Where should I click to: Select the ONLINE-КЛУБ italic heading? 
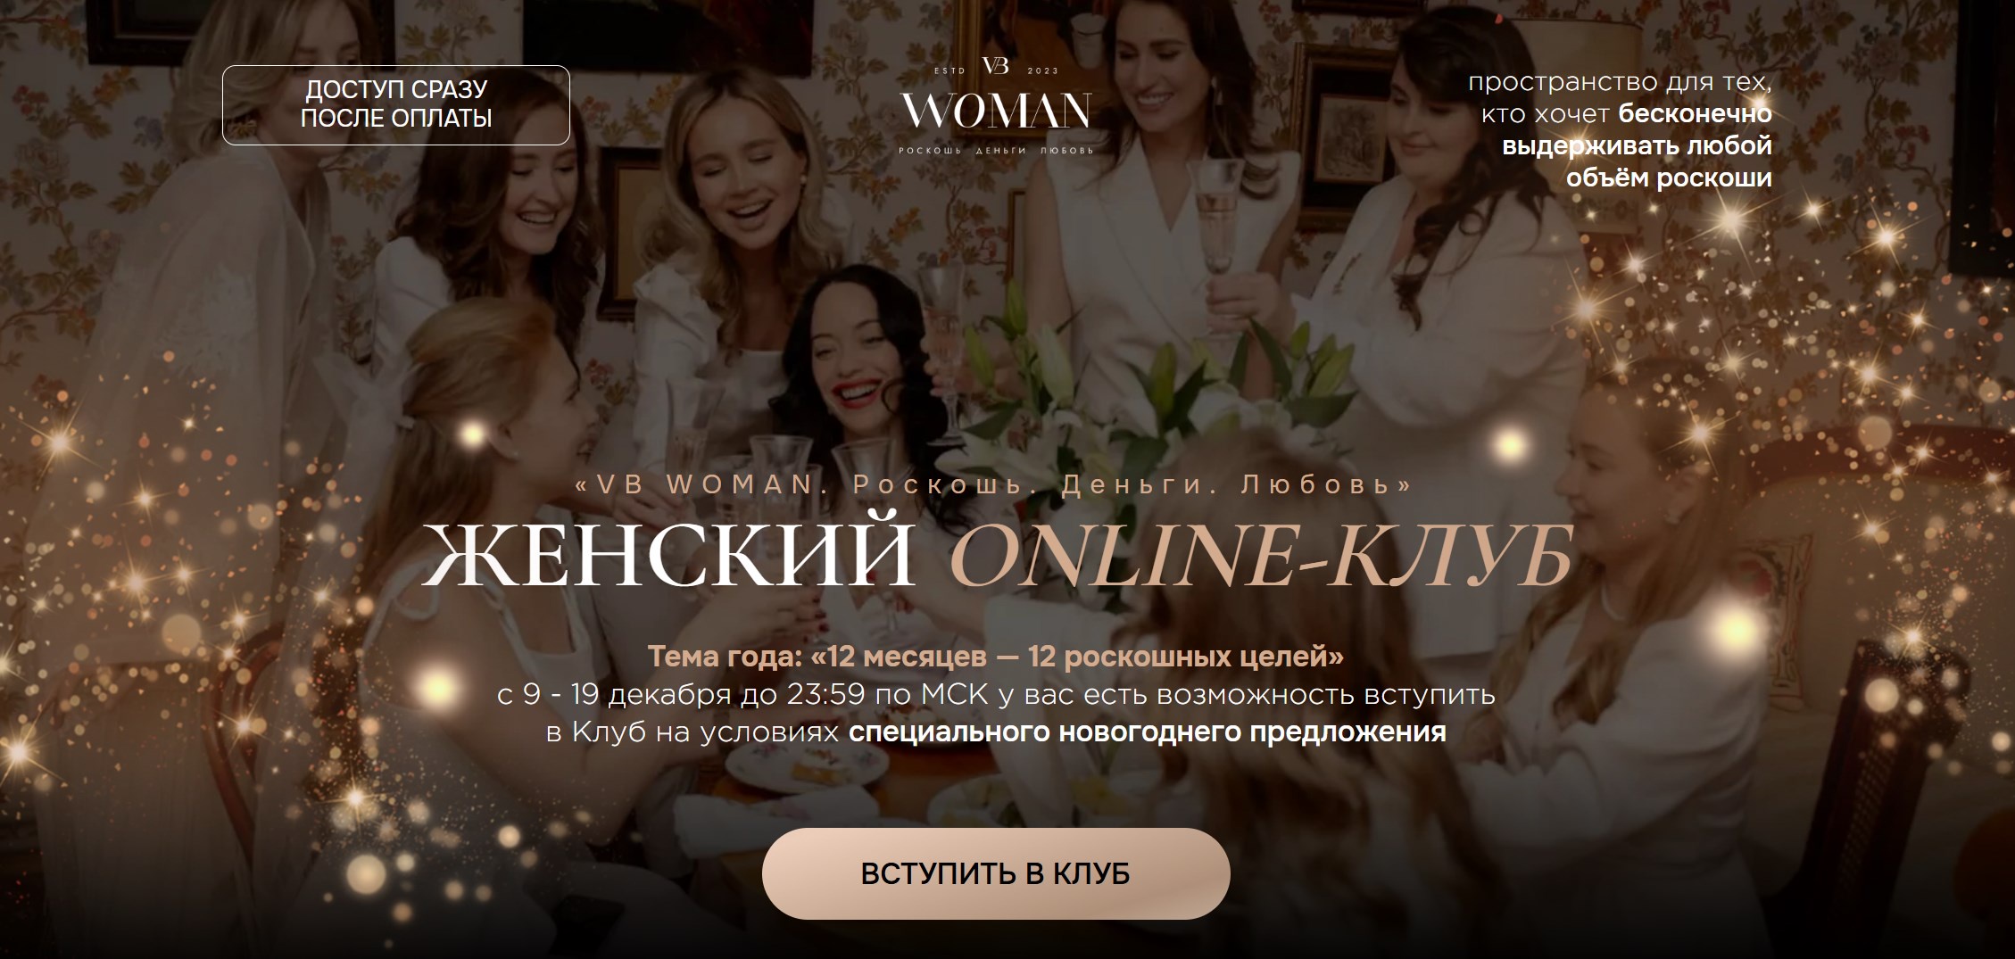tap(1260, 555)
